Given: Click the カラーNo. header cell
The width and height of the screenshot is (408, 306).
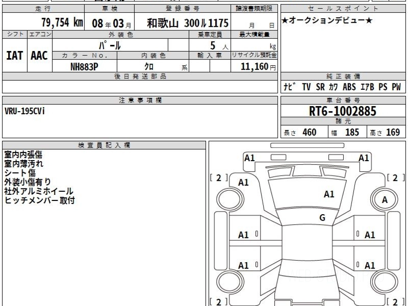Looking at the screenshot, I should click(85, 55).
